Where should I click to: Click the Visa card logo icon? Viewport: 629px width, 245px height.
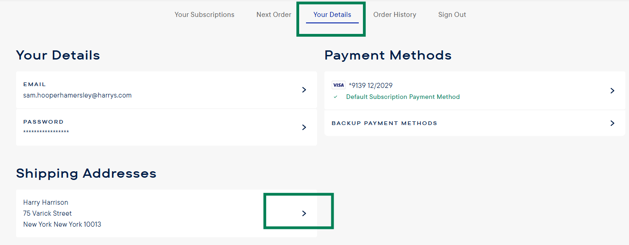coord(338,85)
